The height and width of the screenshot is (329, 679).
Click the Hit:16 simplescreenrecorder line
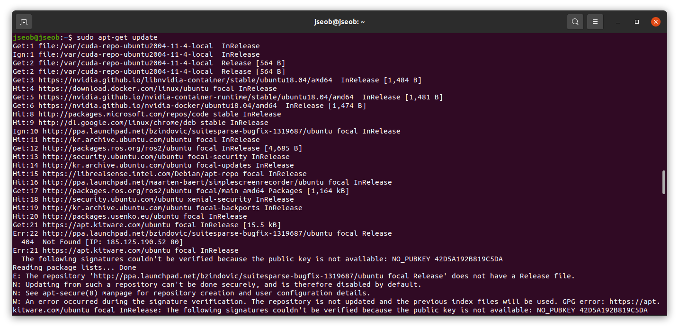pos(202,182)
